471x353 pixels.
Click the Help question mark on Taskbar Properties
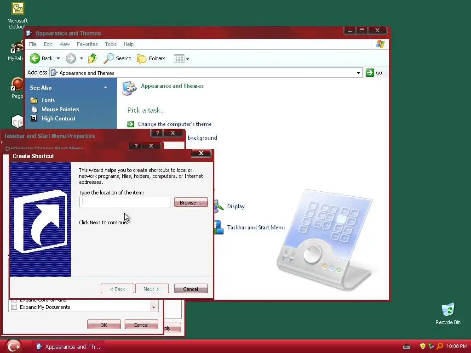[x=157, y=133]
